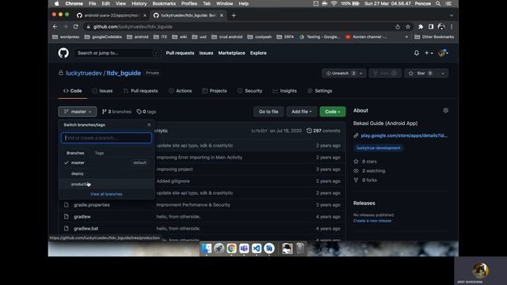Switch to the Tags tab in popup
The height and width of the screenshot is (285, 507).
(99, 153)
